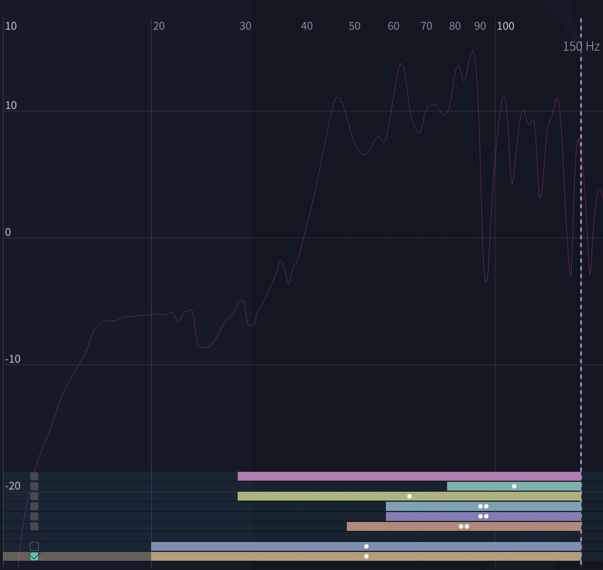Click the 30 Hz frequency axis label
This screenshot has height=570, width=603.
(245, 26)
